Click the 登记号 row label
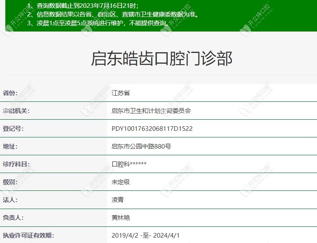Image resolution: width=317 pixels, height=243 pixels. click(x=13, y=129)
